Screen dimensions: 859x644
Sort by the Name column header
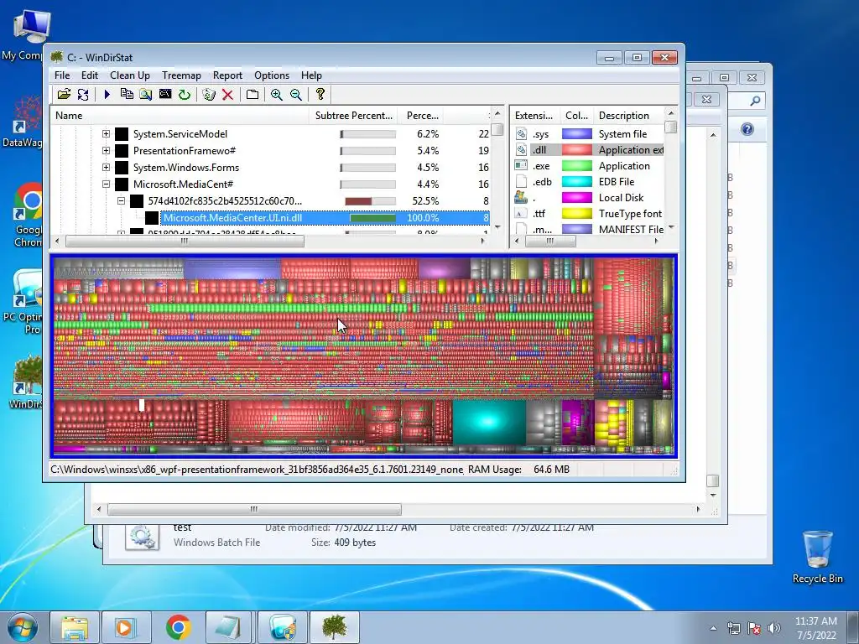180,116
